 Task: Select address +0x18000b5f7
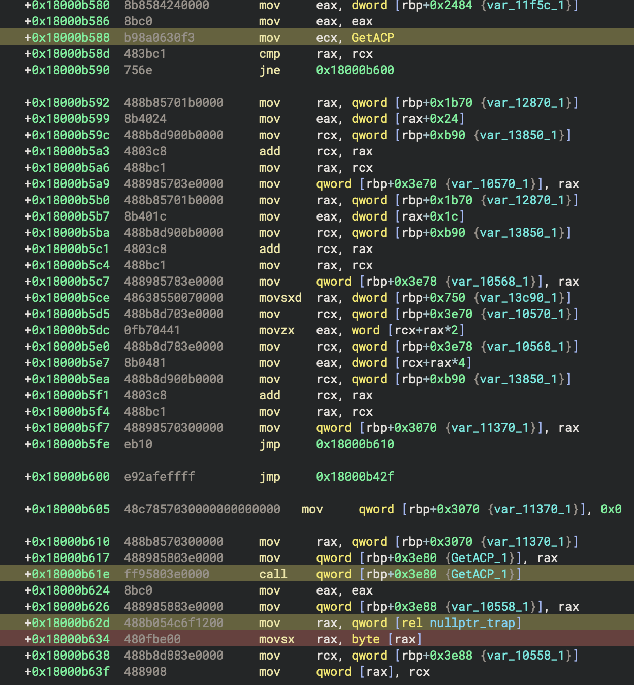point(67,428)
